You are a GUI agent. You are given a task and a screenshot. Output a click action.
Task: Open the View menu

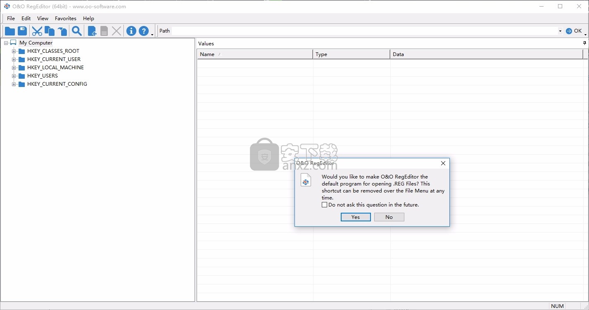(43, 18)
